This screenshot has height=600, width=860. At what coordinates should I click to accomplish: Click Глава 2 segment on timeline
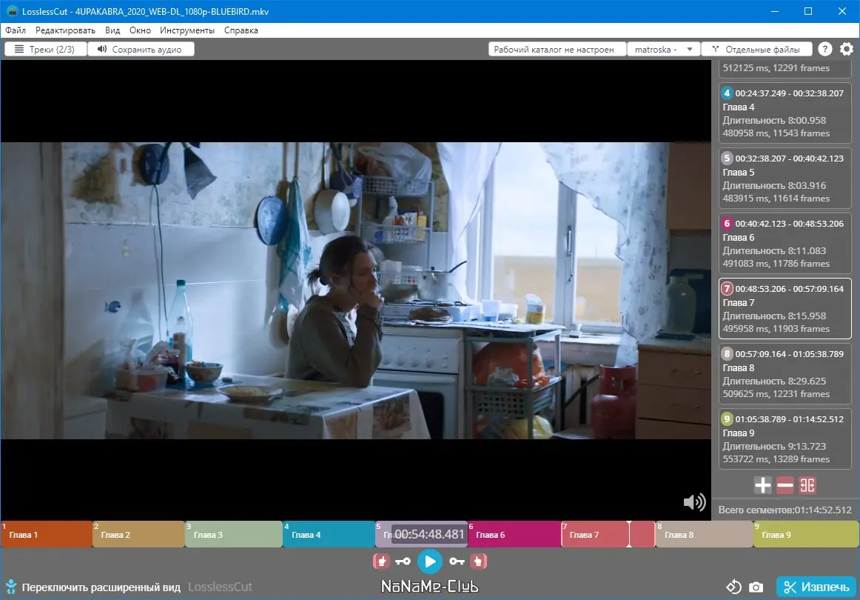tap(138, 534)
